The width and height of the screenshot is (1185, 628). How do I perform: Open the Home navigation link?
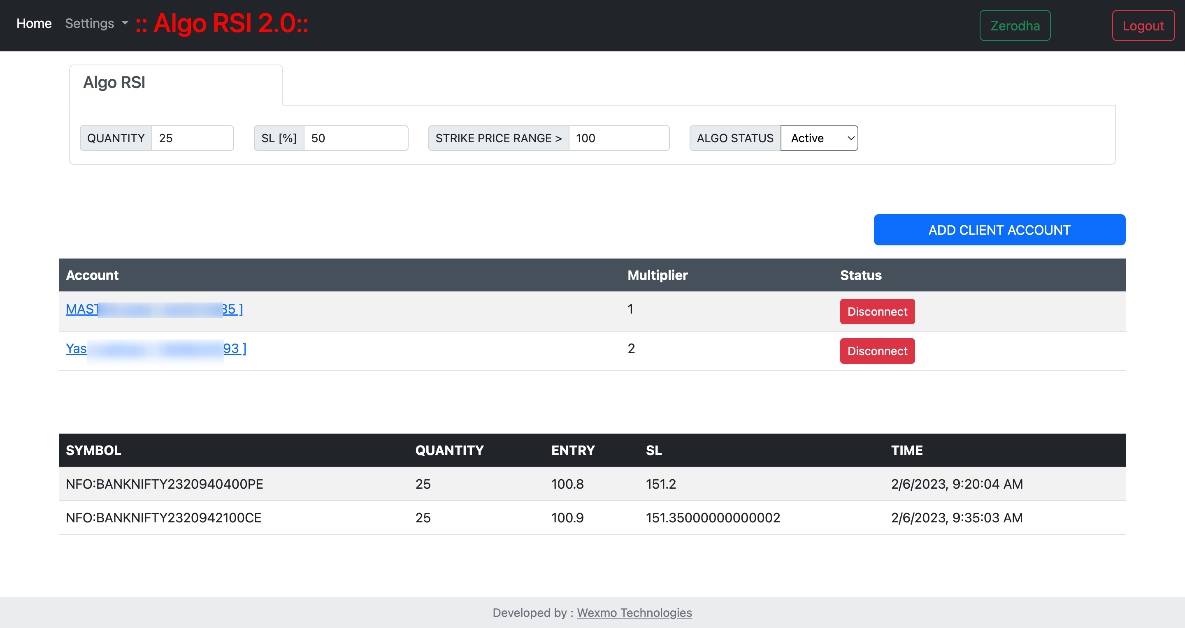click(x=34, y=23)
